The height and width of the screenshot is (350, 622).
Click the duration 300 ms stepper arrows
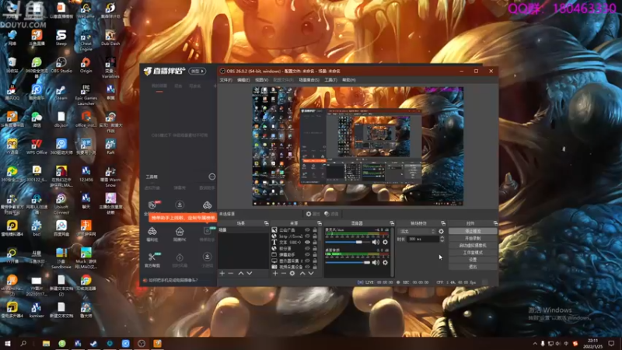[x=442, y=239]
